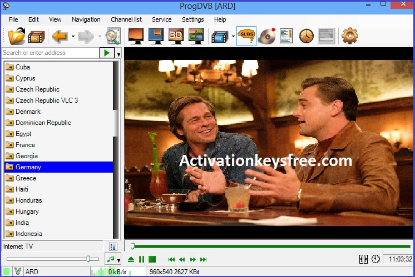Click the grey forward arrow icon
Image resolution: width=415 pixels, height=277 pixels.
click(86, 36)
